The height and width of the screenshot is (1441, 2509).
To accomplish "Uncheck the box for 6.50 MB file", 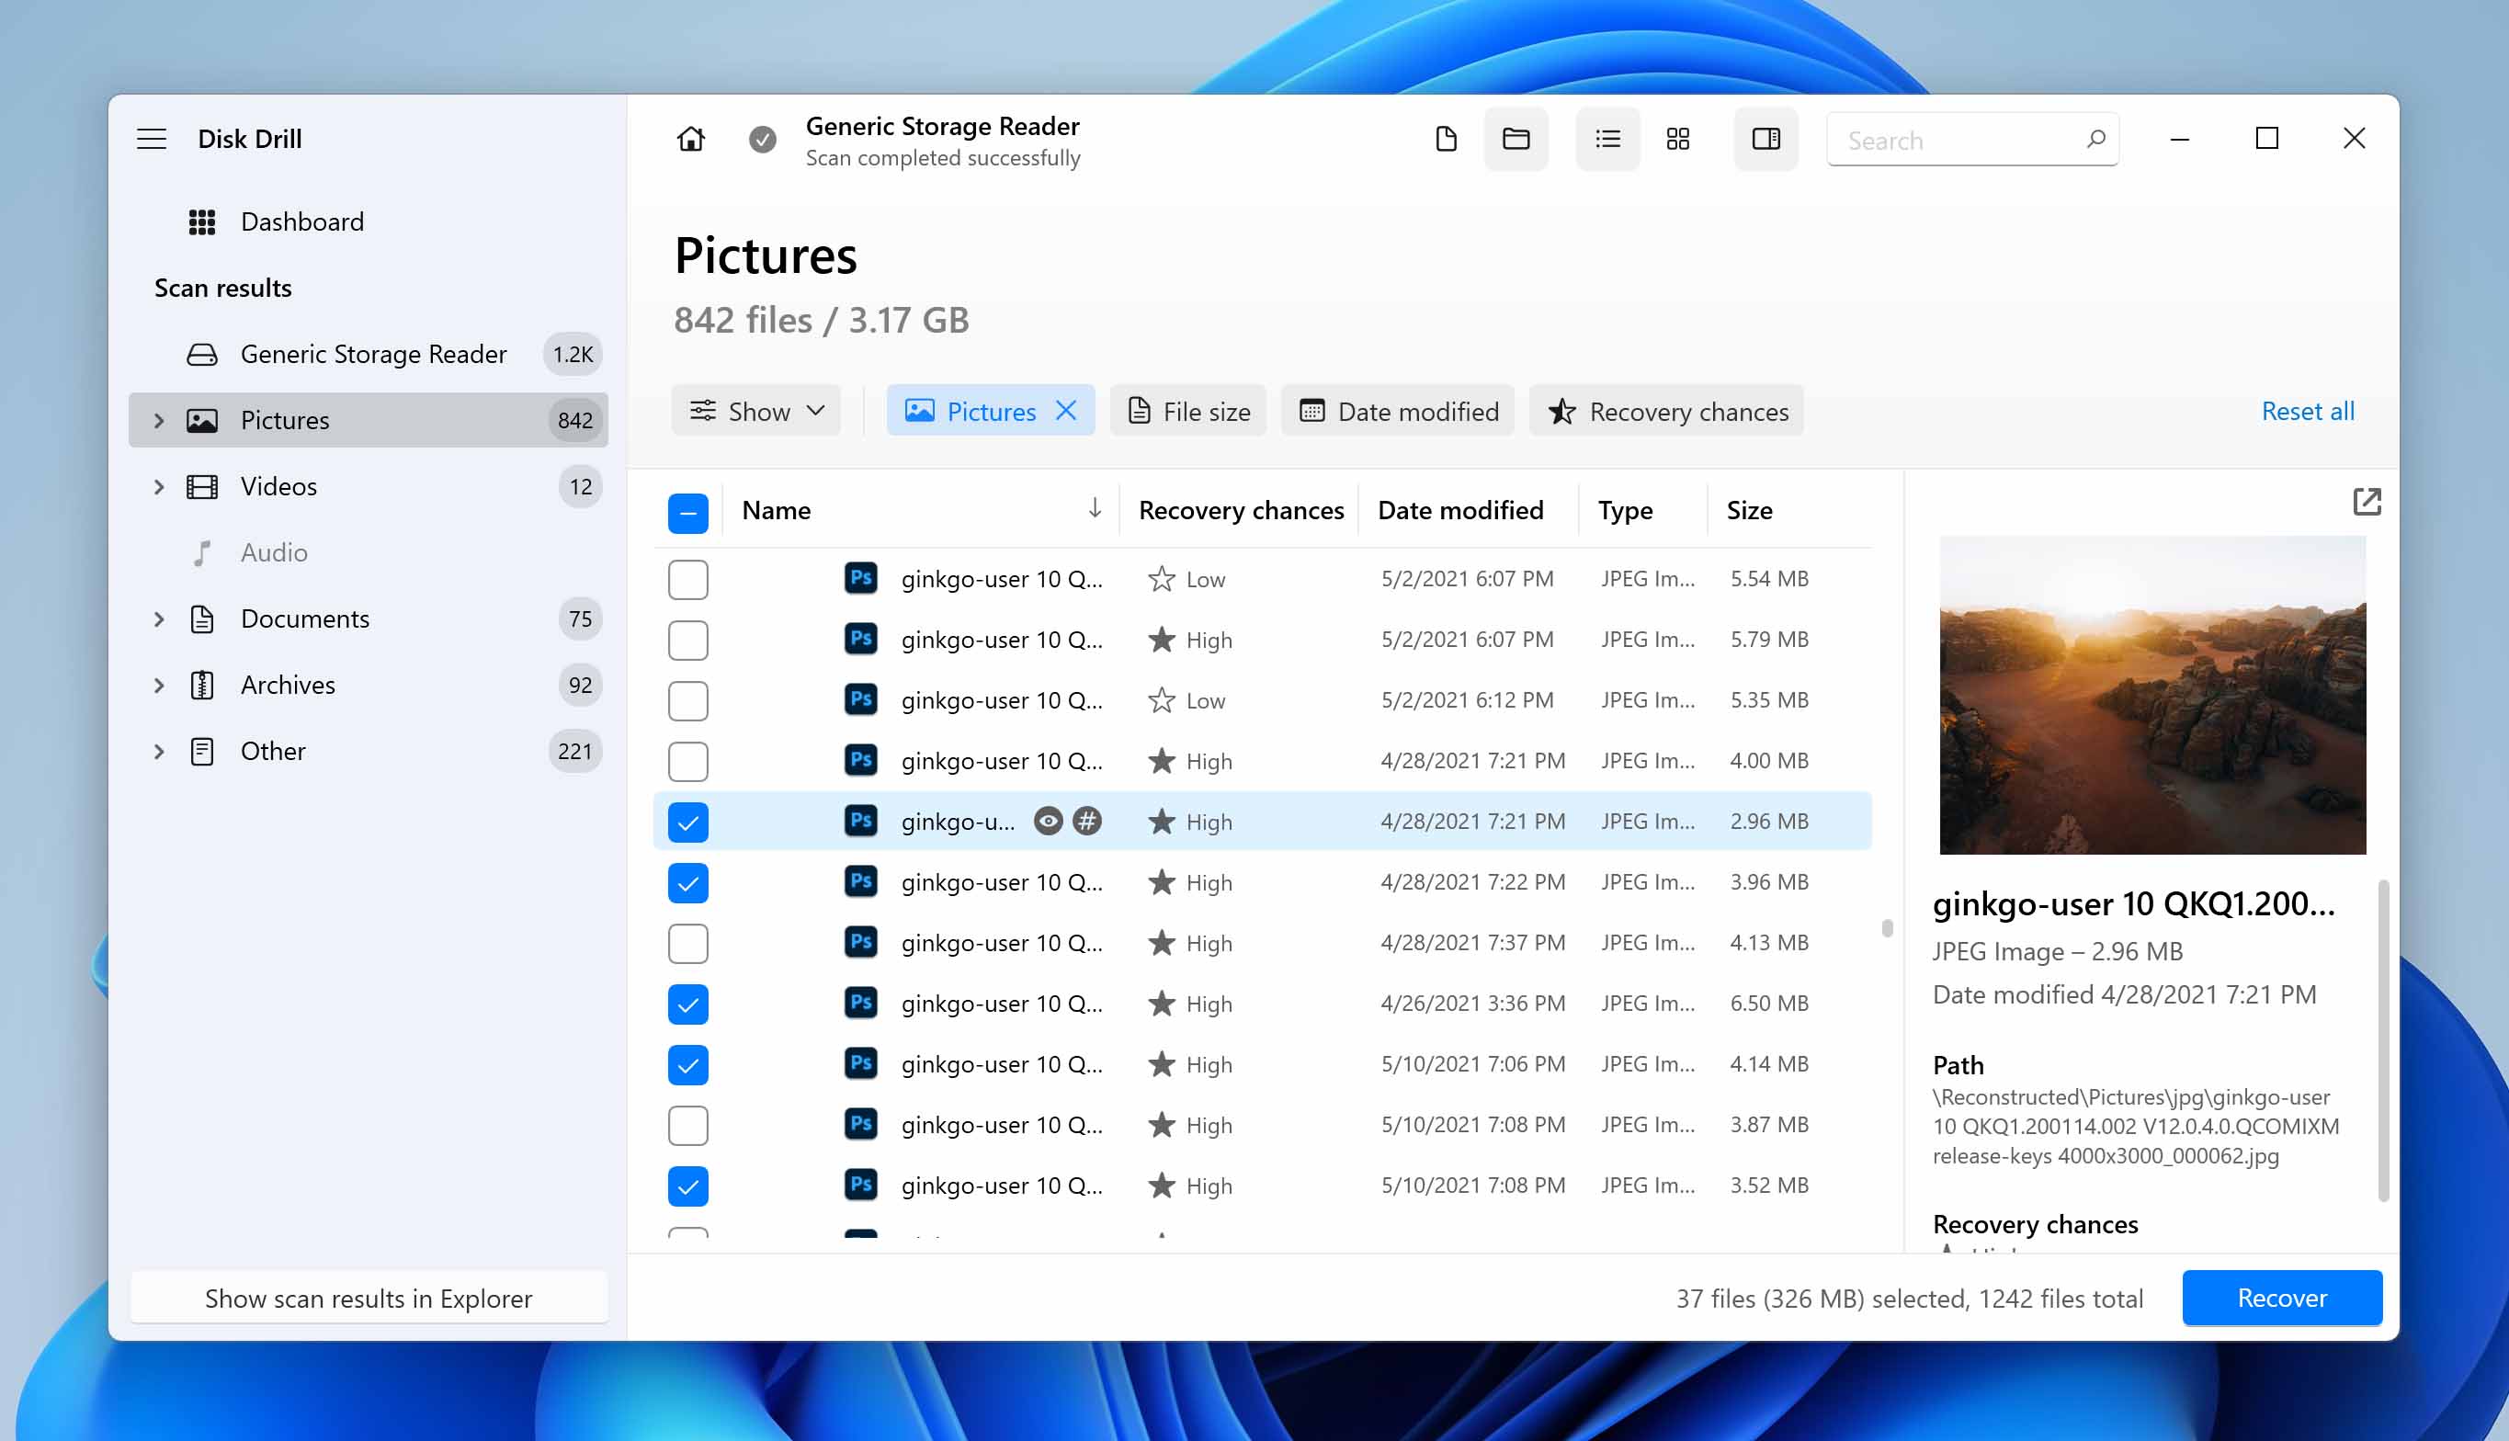I will pyautogui.click(x=687, y=1004).
